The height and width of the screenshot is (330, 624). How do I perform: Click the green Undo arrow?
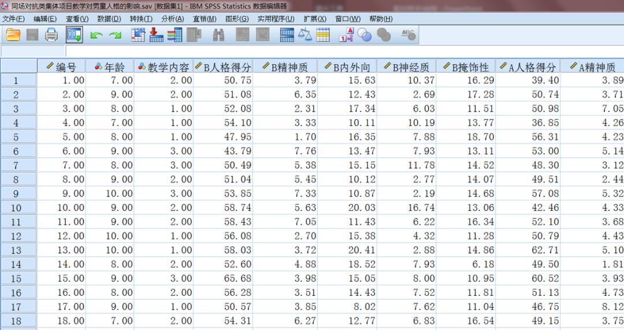pyautogui.click(x=96, y=36)
